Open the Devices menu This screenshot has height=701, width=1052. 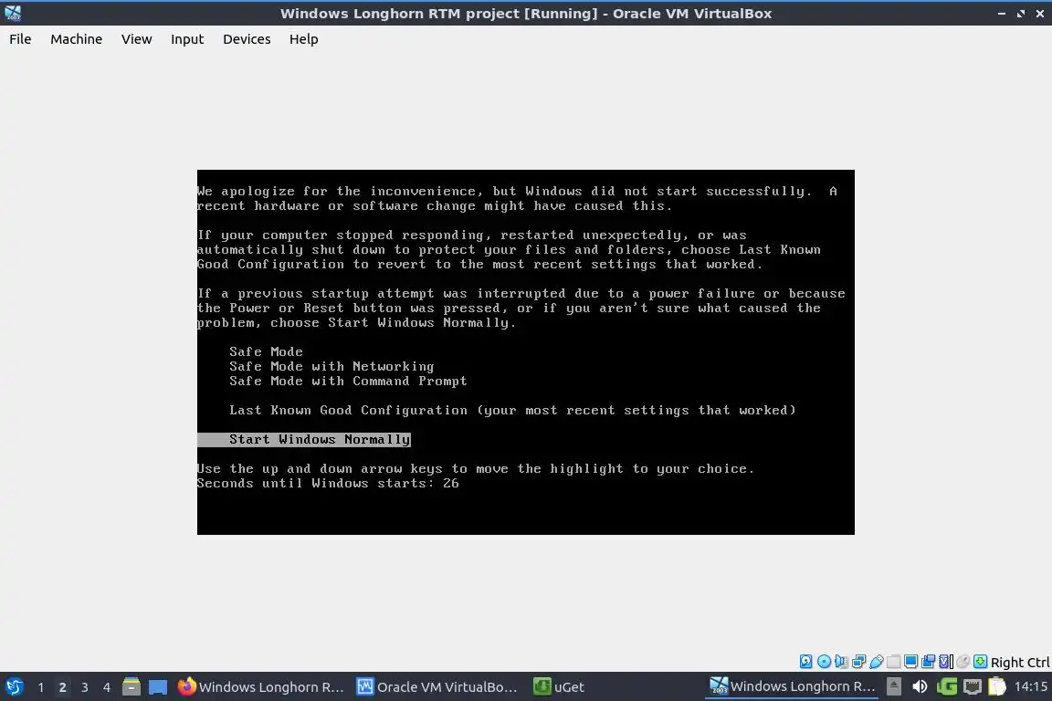tap(247, 39)
